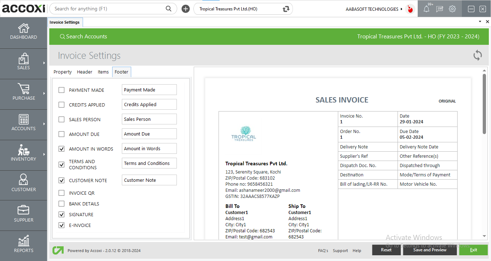Click the Credits Applied label field

click(149, 105)
